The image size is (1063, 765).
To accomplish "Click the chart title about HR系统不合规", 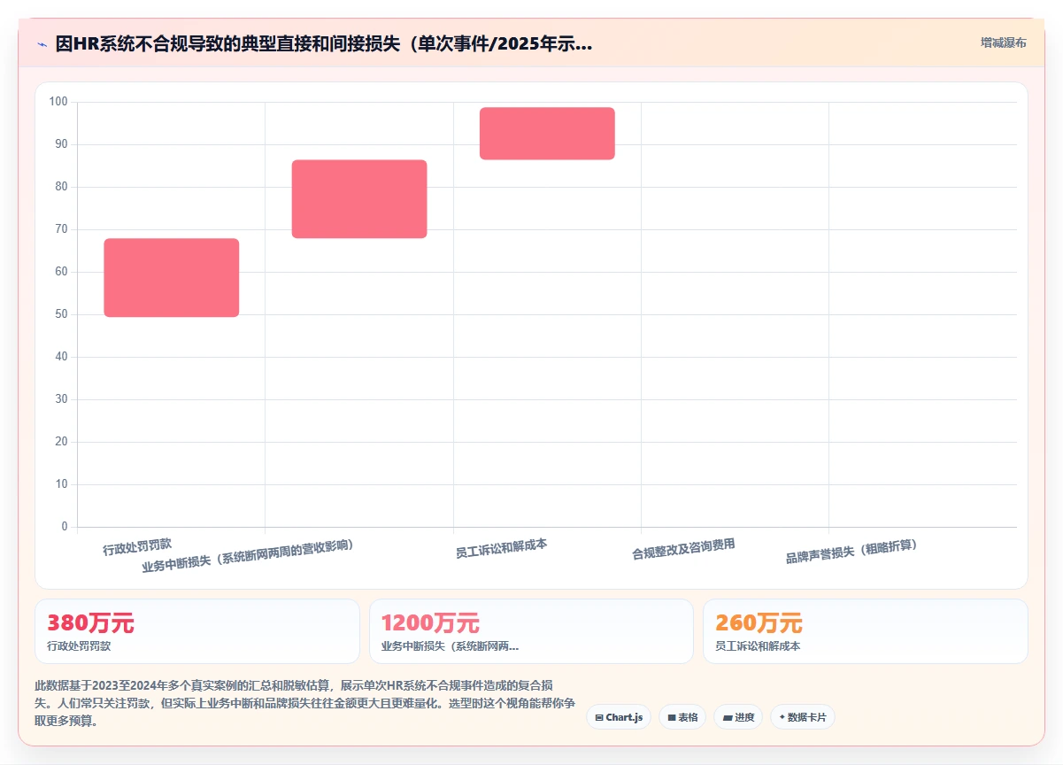I will click(324, 43).
